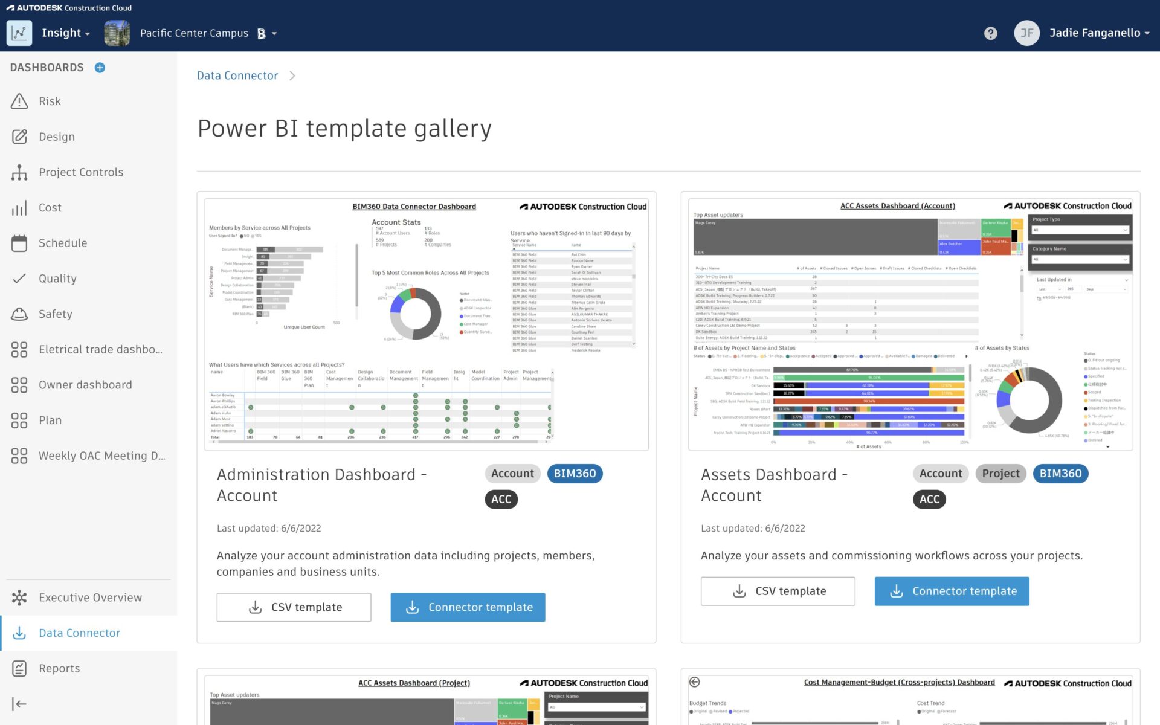Click the Plan grid icon
The height and width of the screenshot is (725, 1160).
coord(19,420)
